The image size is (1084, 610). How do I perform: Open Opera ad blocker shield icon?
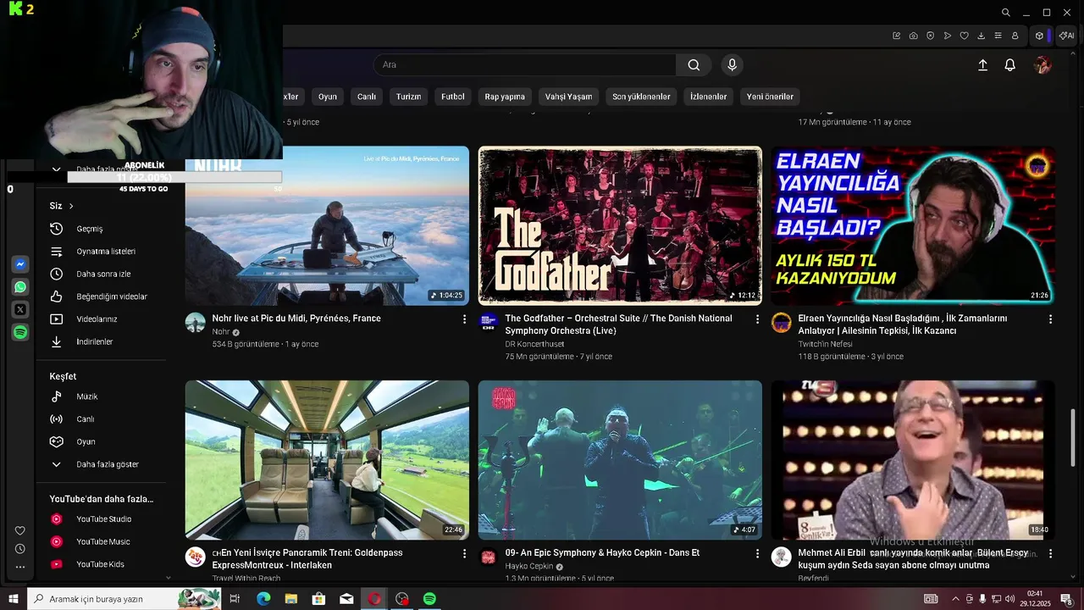point(930,36)
